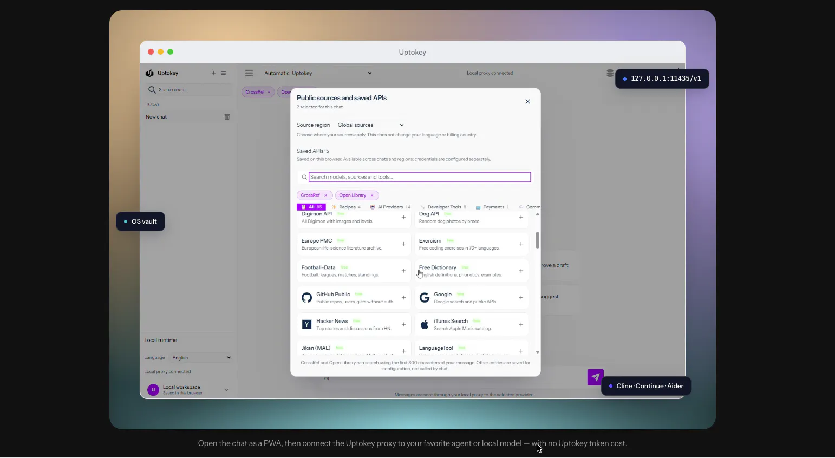Select the All 85 tab

311,207
